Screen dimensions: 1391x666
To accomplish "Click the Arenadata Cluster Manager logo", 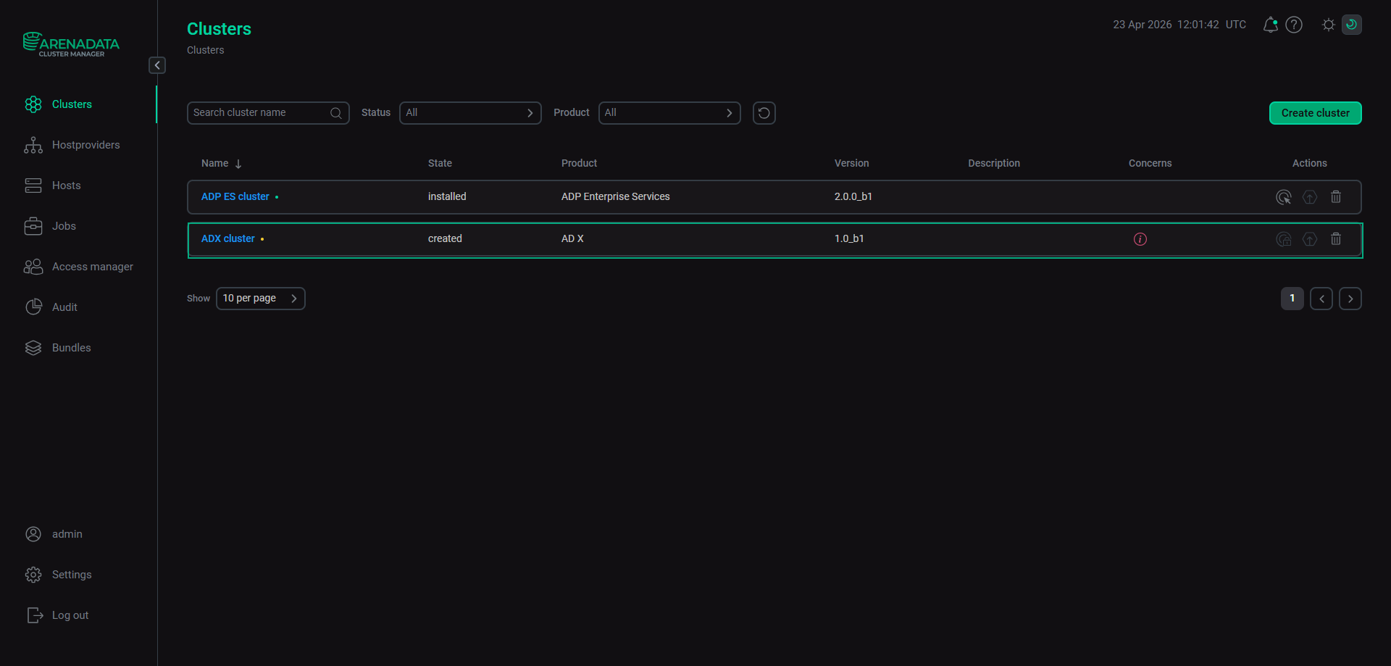I will pos(71,44).
